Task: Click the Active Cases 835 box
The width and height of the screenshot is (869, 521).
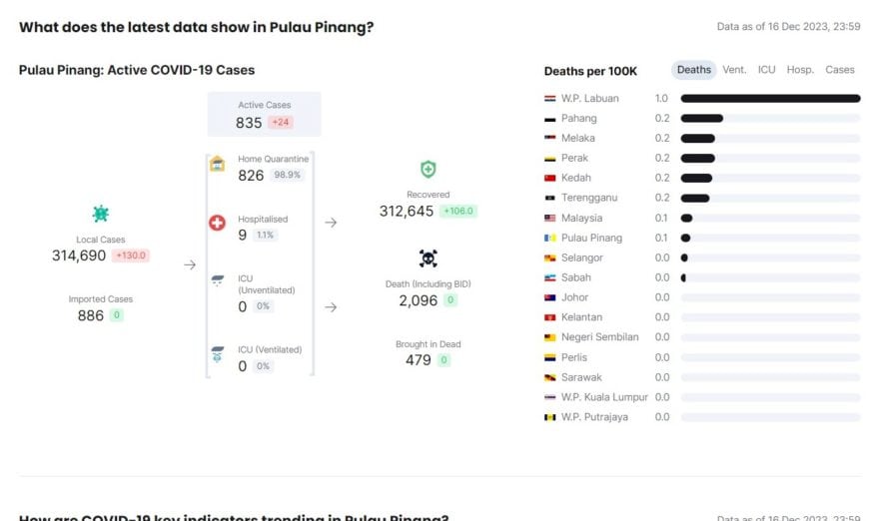Action: (x=264, y=114)
